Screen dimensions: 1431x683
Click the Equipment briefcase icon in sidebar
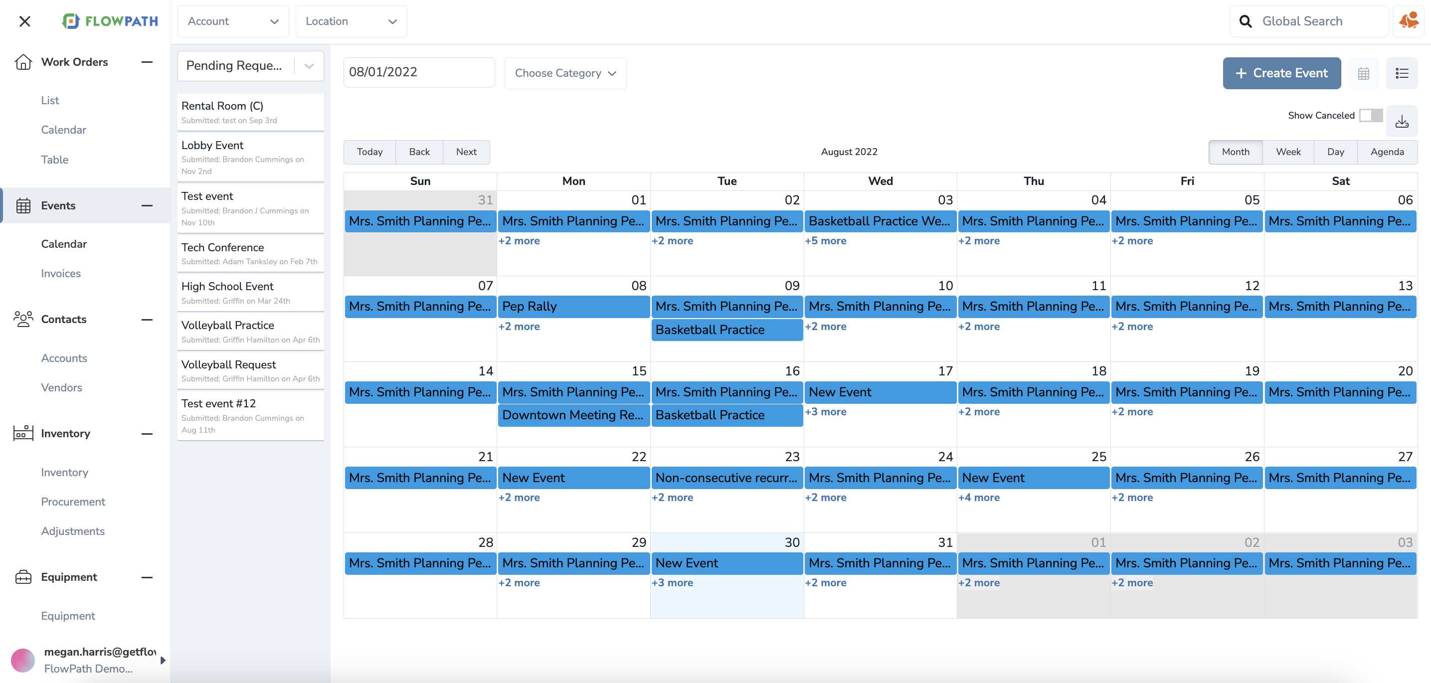pos(23,577)
